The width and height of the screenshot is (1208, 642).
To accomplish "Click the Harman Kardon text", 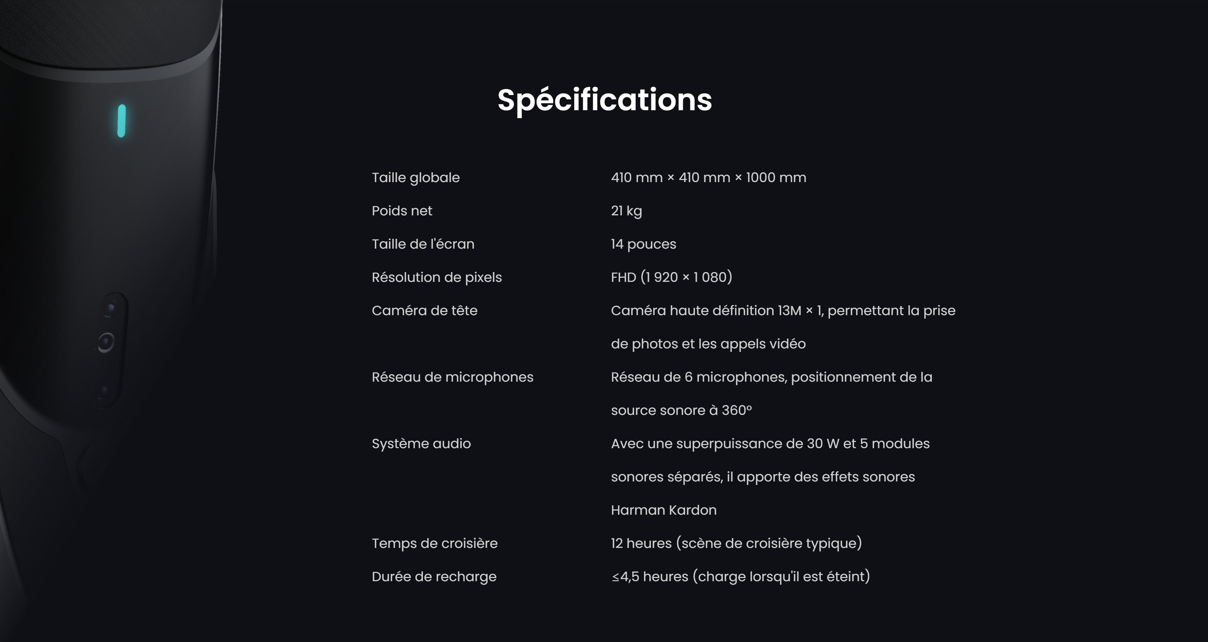I will tap(664, 510).
